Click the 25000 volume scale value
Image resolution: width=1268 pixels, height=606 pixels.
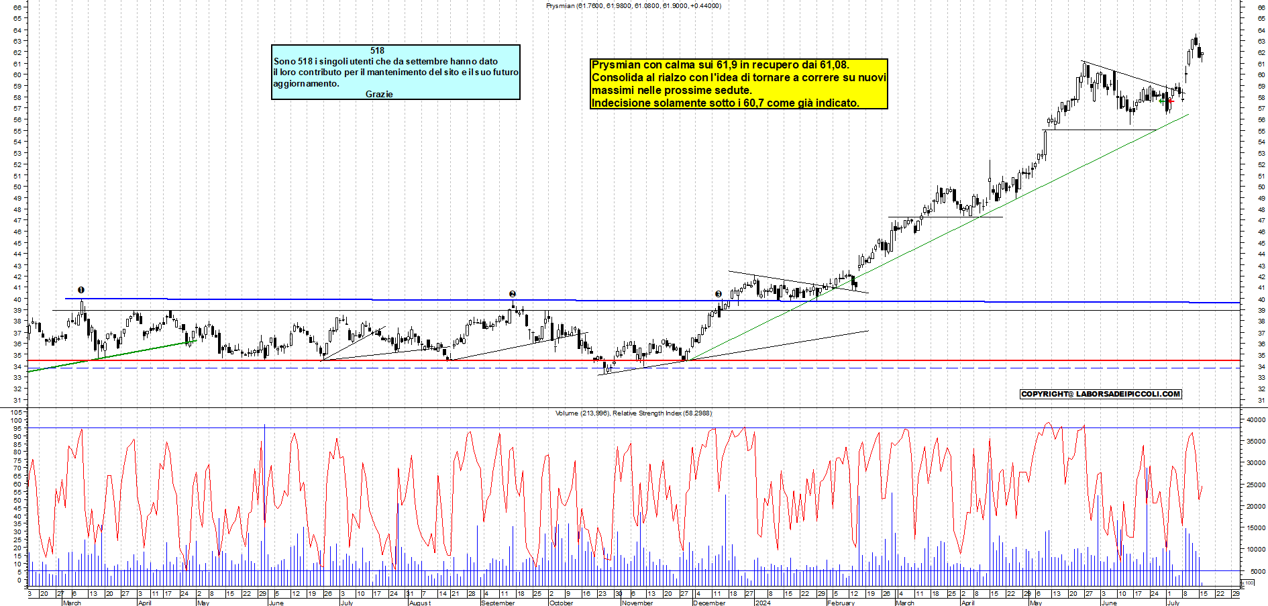[1256, 485]
